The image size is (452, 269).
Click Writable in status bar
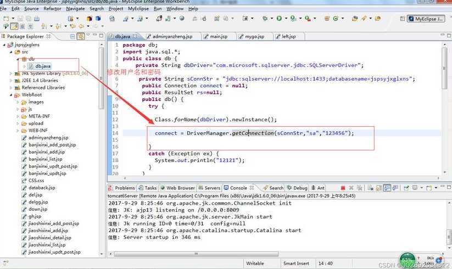255,264
